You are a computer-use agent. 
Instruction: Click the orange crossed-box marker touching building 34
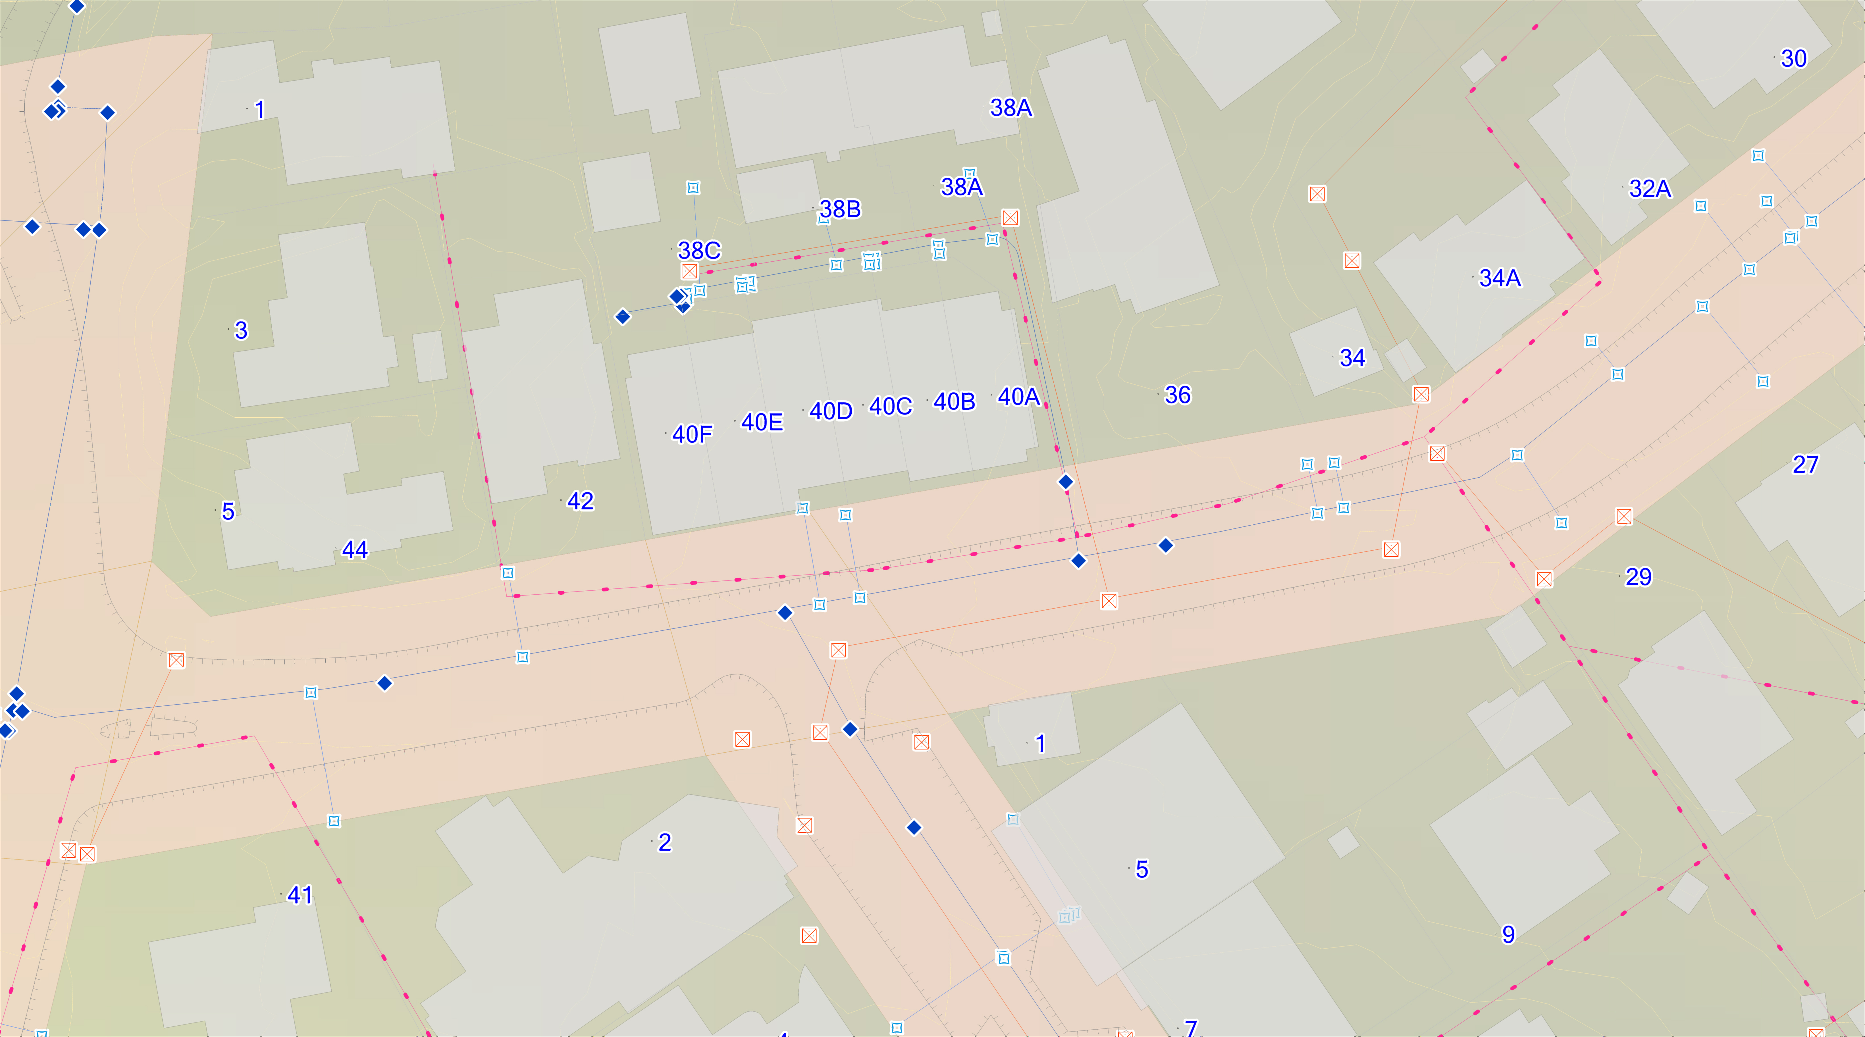coord(1421,394)
